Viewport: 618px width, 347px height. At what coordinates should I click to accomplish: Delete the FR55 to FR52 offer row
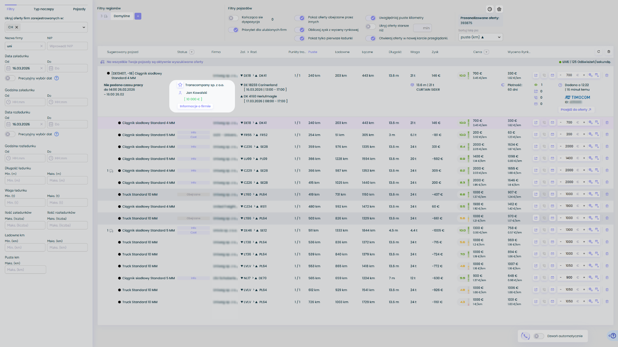point(607,135)
